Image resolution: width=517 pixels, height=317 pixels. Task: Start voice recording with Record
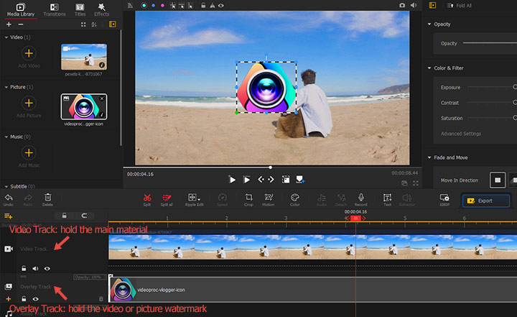360,198
